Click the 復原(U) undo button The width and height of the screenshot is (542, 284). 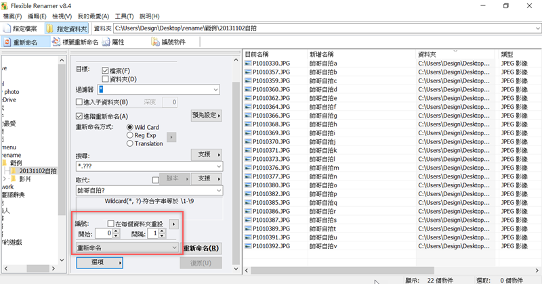pyautogui.click(x=201, y=263)
